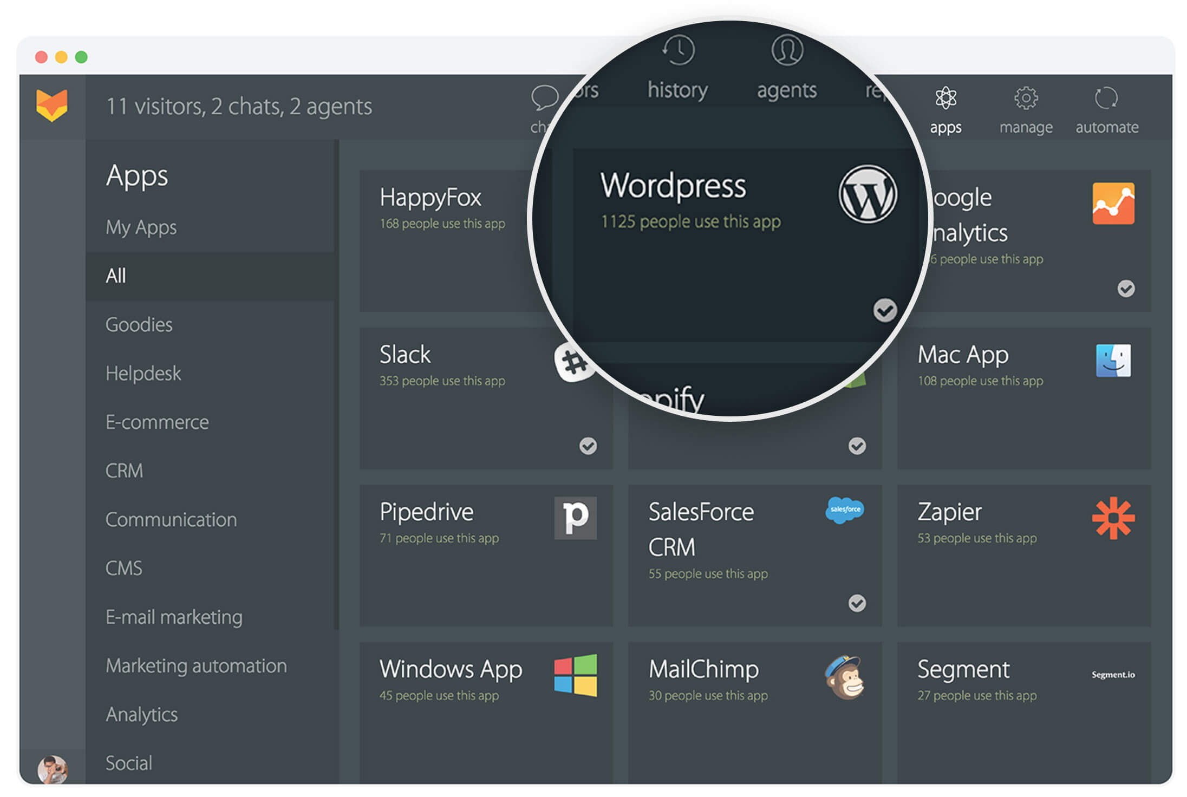Toggle the Shopify card installed checkmark

click(857, 446)
